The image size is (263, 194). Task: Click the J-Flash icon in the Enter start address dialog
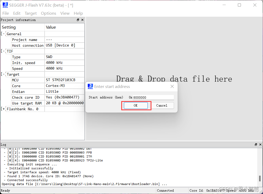90,86
